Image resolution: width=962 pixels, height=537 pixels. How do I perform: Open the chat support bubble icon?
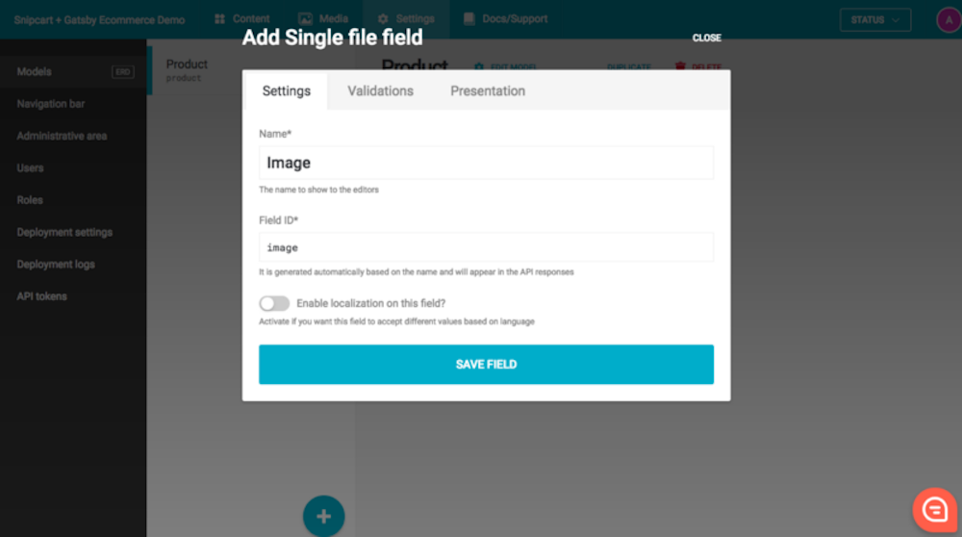pyautogui.click(x=935, y=509)
